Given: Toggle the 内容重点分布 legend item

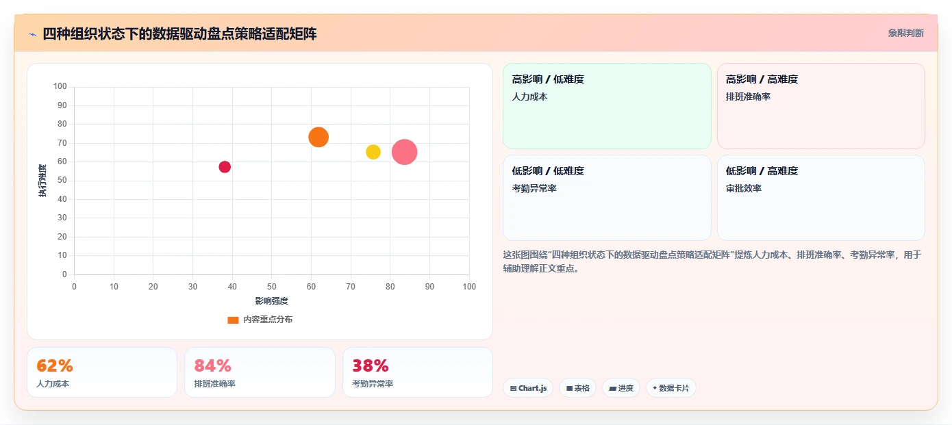Looking at the screenshot, I should [x=260, y=320].
